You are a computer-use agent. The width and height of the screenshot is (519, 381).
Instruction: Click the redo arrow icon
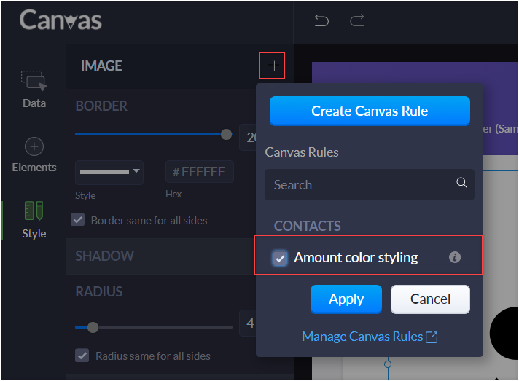point(357,20)
